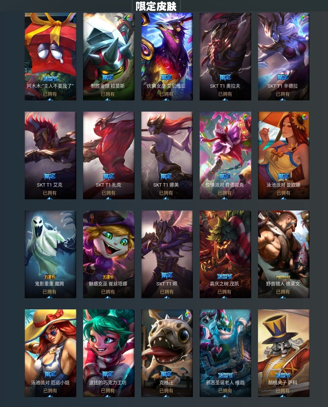Click chroma icon on 惊悚派对 费德提克 card
This screenshot has height=407, width=328.
pyautogui.click(x=246, y=117)
